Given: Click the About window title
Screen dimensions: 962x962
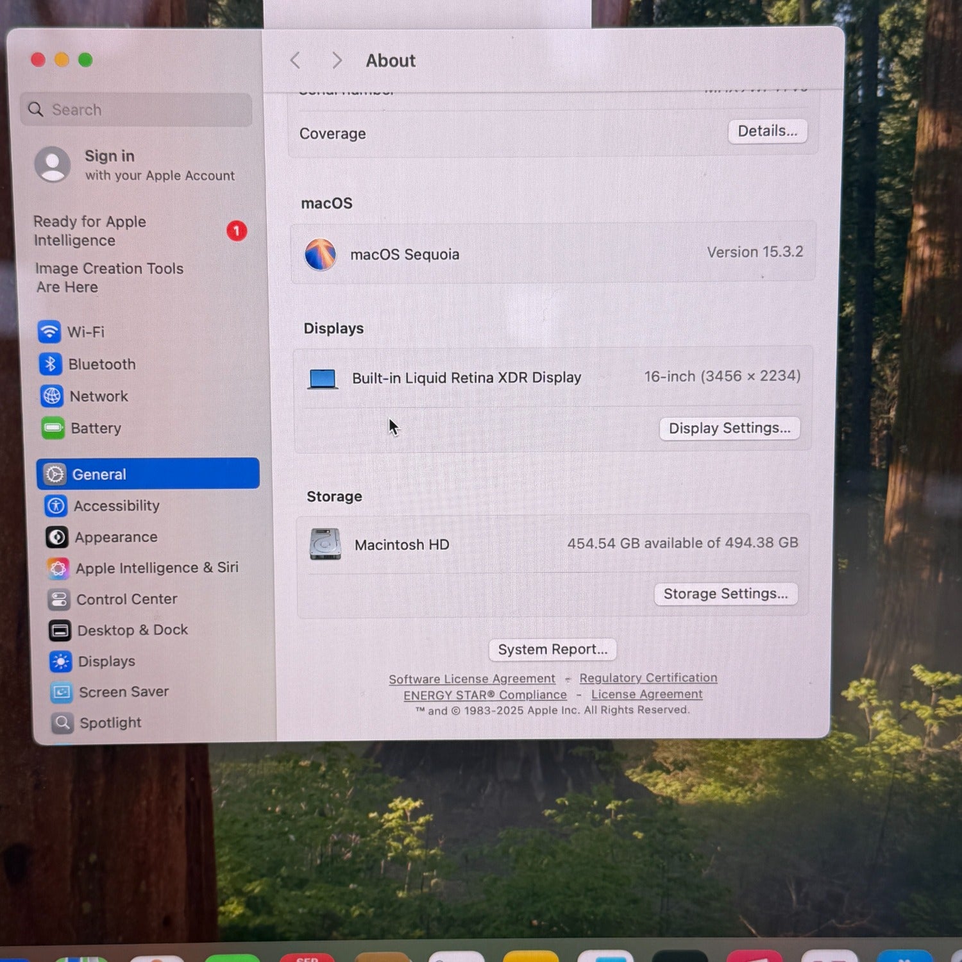Looking at the screenshot, I should point(391,60).
